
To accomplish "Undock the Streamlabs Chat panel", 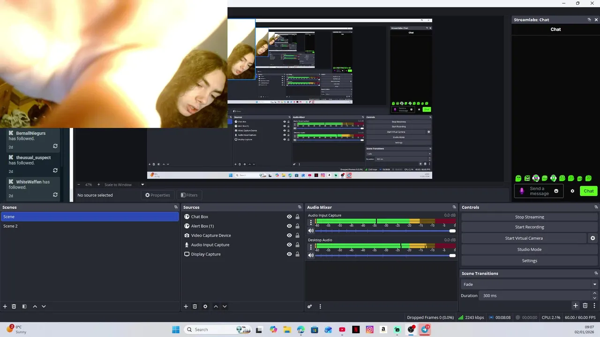I will tap(589, 20).
